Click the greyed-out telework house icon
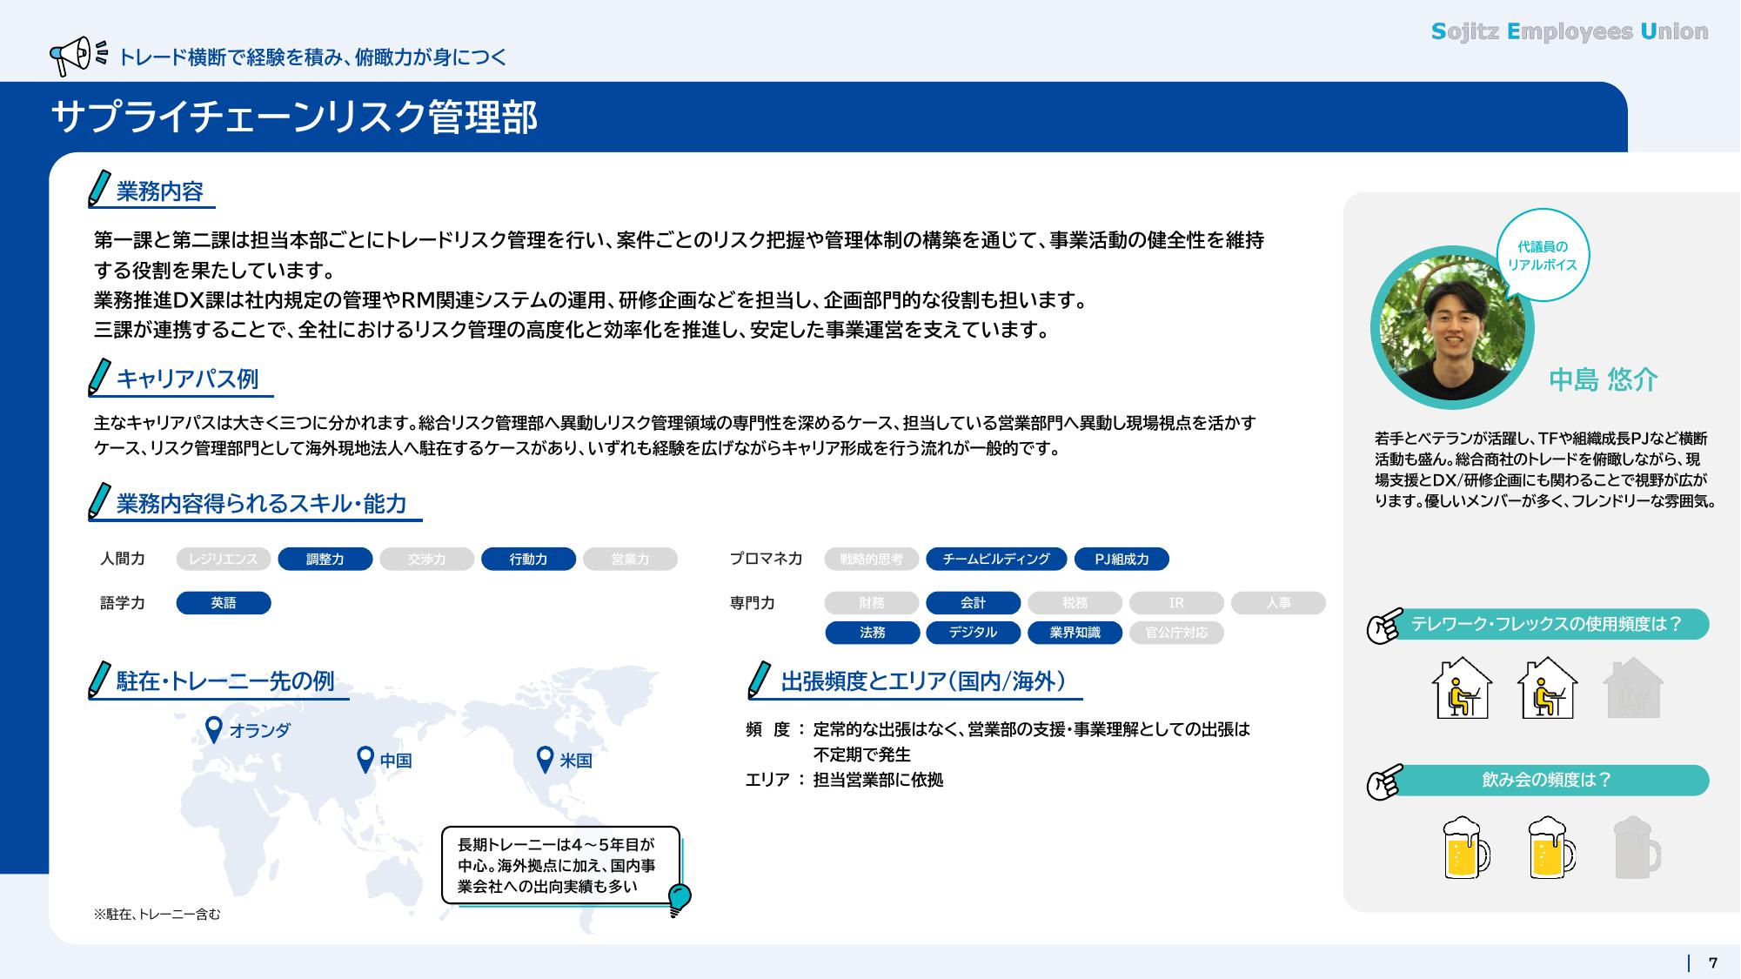Screen dimensions: 1741x979 pyautogui.click(x=1632, y=687)
